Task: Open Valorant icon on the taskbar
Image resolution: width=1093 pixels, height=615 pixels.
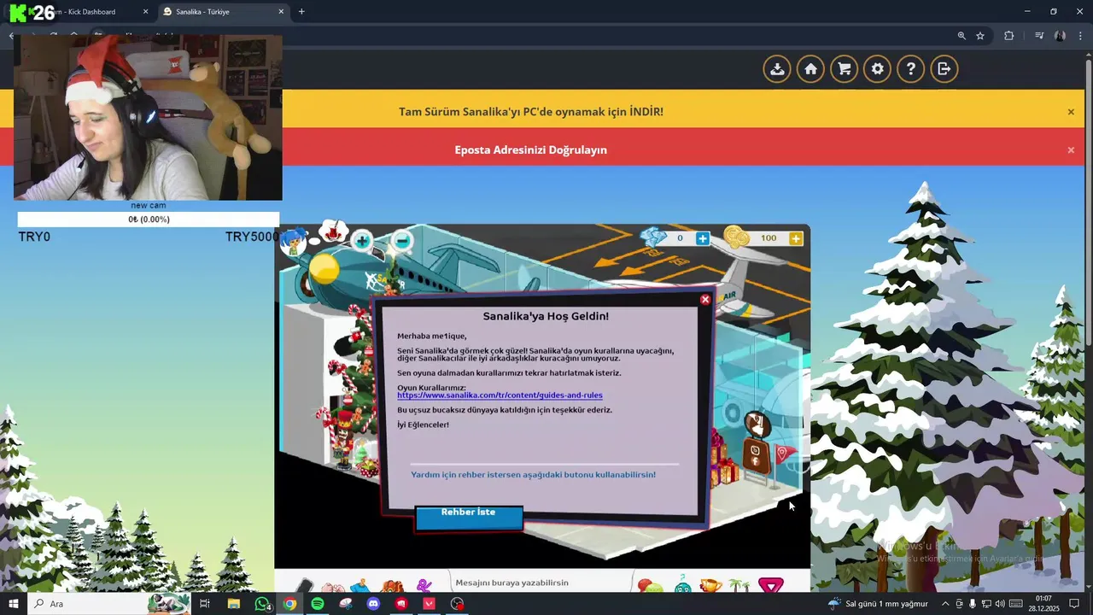Action: 429,604
